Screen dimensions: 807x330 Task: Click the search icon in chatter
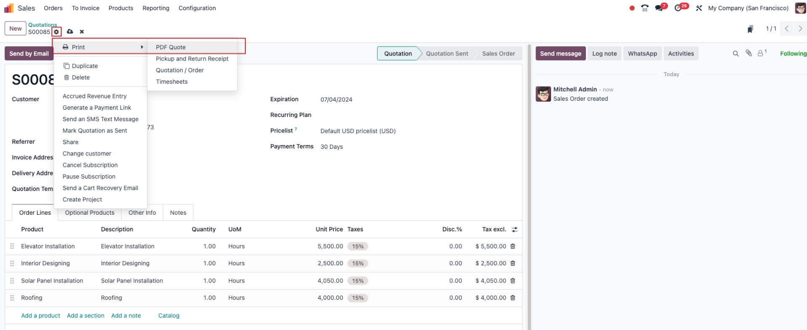[736, 54]
